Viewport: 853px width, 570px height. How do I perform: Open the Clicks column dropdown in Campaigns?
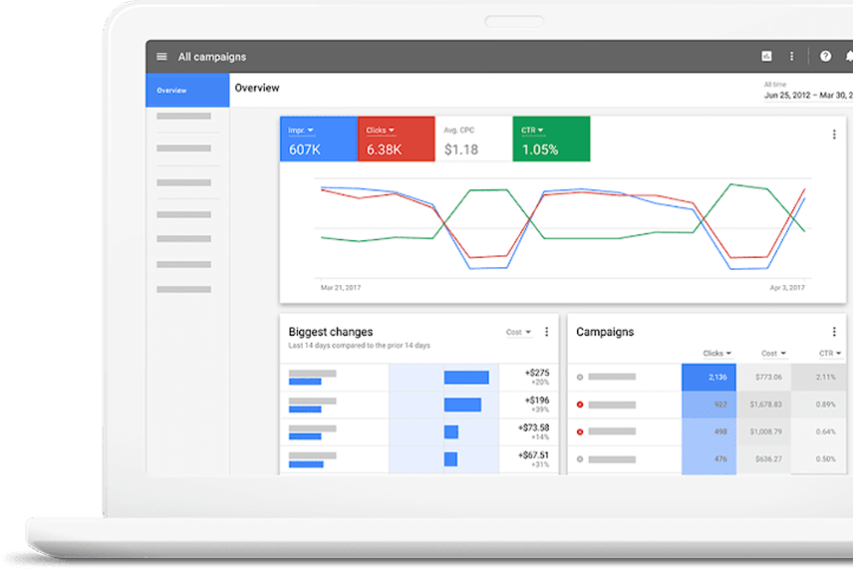[717, 354]
